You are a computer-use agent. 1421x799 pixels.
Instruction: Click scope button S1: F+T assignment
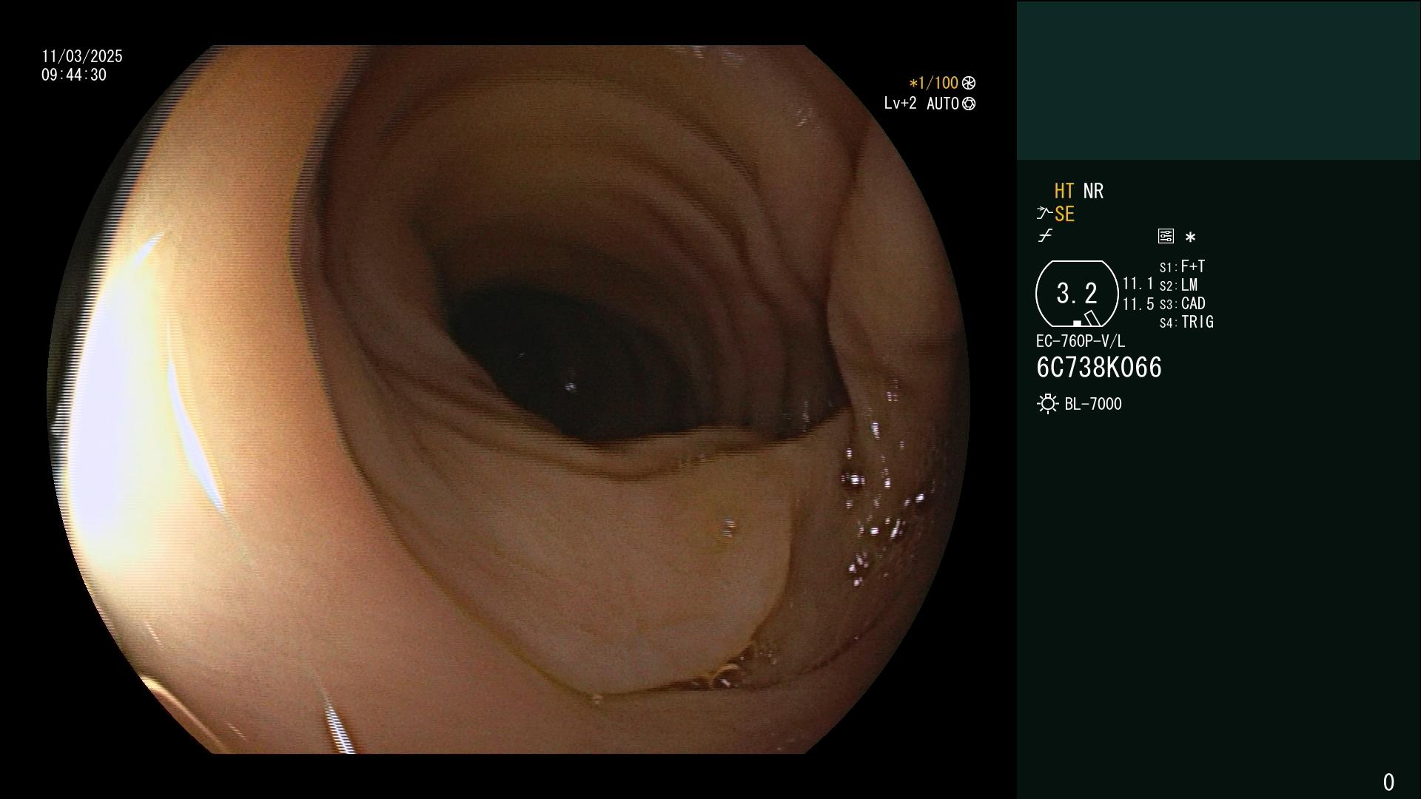click(1183, 266)
